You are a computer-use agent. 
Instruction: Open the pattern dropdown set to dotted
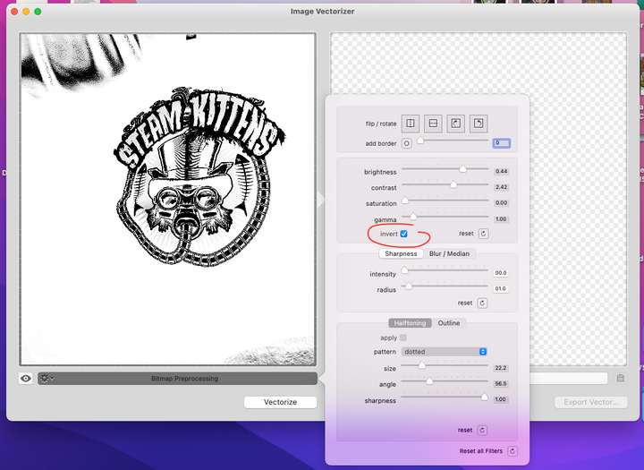(444, 352)
